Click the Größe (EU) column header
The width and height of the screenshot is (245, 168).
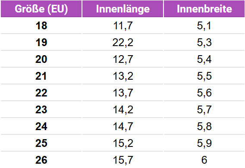pos(41,9)
